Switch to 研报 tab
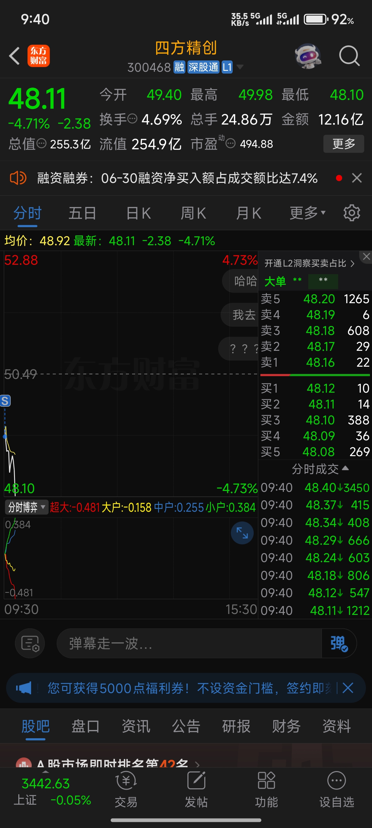The width and height of the screenshot is (372, 828). pyautogui.click(x=236, y=726)
